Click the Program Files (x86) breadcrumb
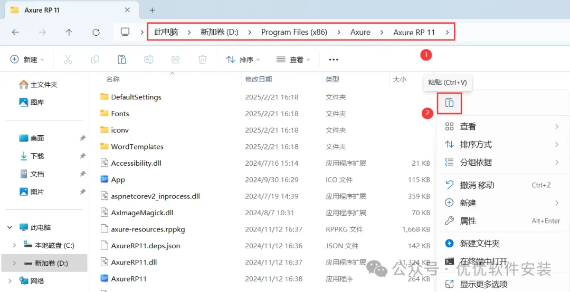570x292 pixels. (294, 32)
